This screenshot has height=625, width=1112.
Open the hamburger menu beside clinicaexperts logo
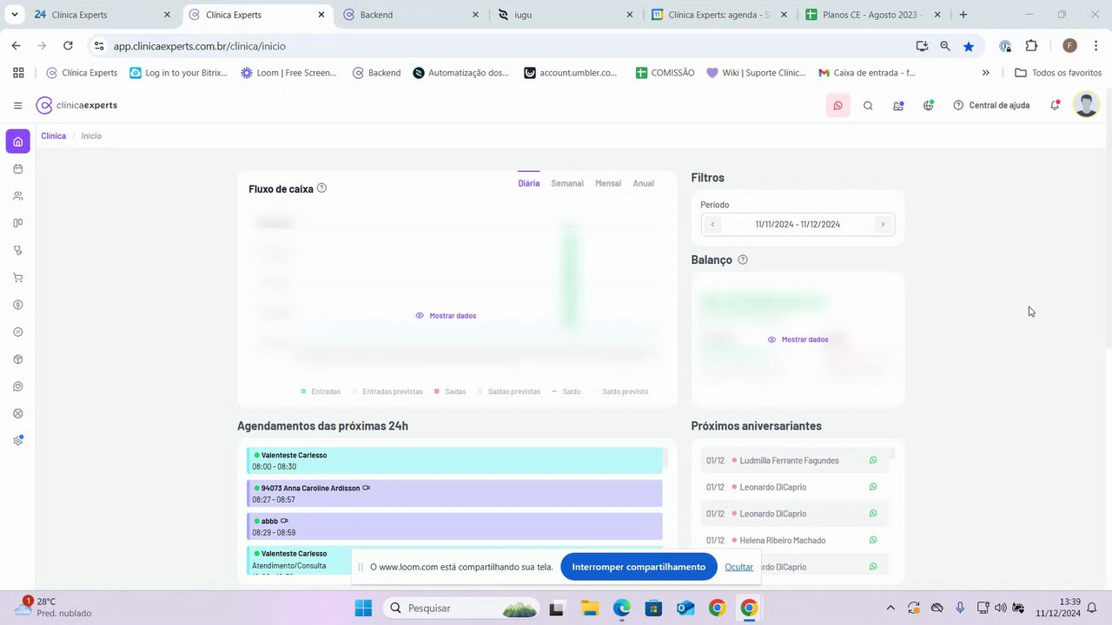(17, 105)
